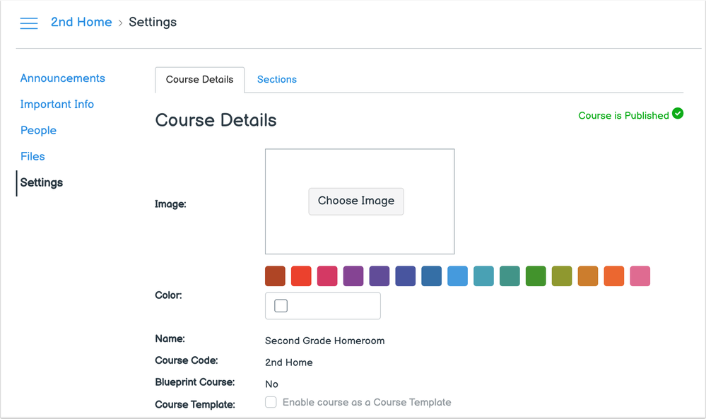Image resolution: width=706 pixels, height=419 pixels.
Task: Pick the violet purple color swatch
Action: click(x=380, y=276)
